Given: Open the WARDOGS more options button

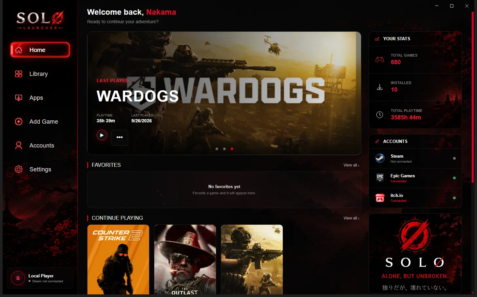Looking at the screenshot, I should (120, 137).
